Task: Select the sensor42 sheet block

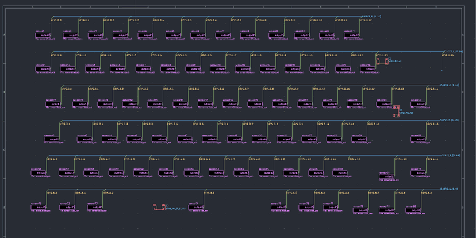Action: click(x=53, y=139)
